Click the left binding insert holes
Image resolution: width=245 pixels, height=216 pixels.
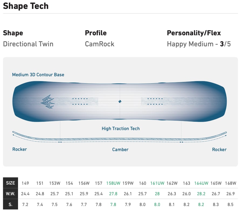tap(80, 102)
